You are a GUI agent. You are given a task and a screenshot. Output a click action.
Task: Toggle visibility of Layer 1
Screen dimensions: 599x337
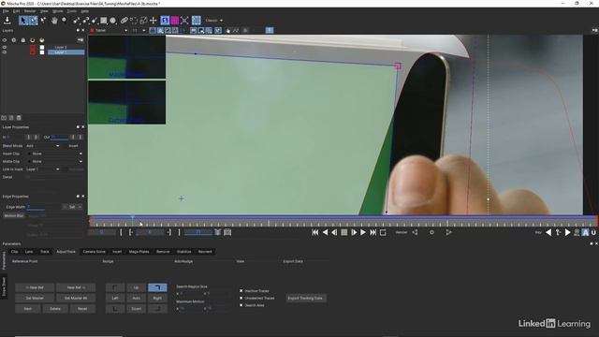pos(5,52)
